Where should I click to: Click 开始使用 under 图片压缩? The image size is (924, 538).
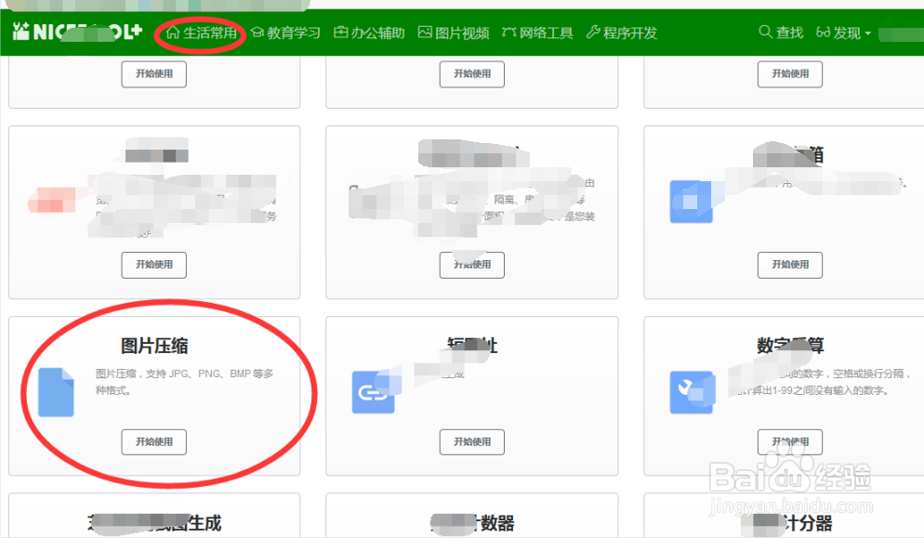tap(153, 441)
